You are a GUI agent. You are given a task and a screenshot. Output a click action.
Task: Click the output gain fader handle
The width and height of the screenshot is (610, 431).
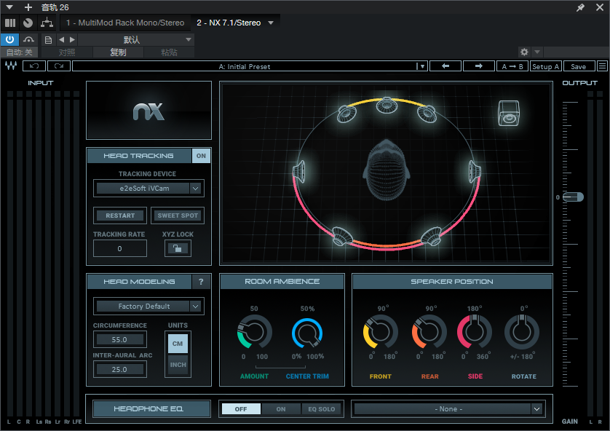coord(574,197)
